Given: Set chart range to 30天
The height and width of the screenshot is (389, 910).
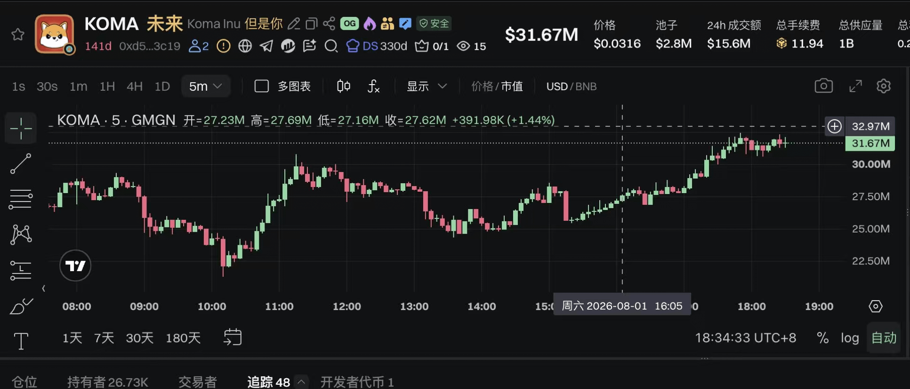Looking at the screenshot, I should [140, 338].
